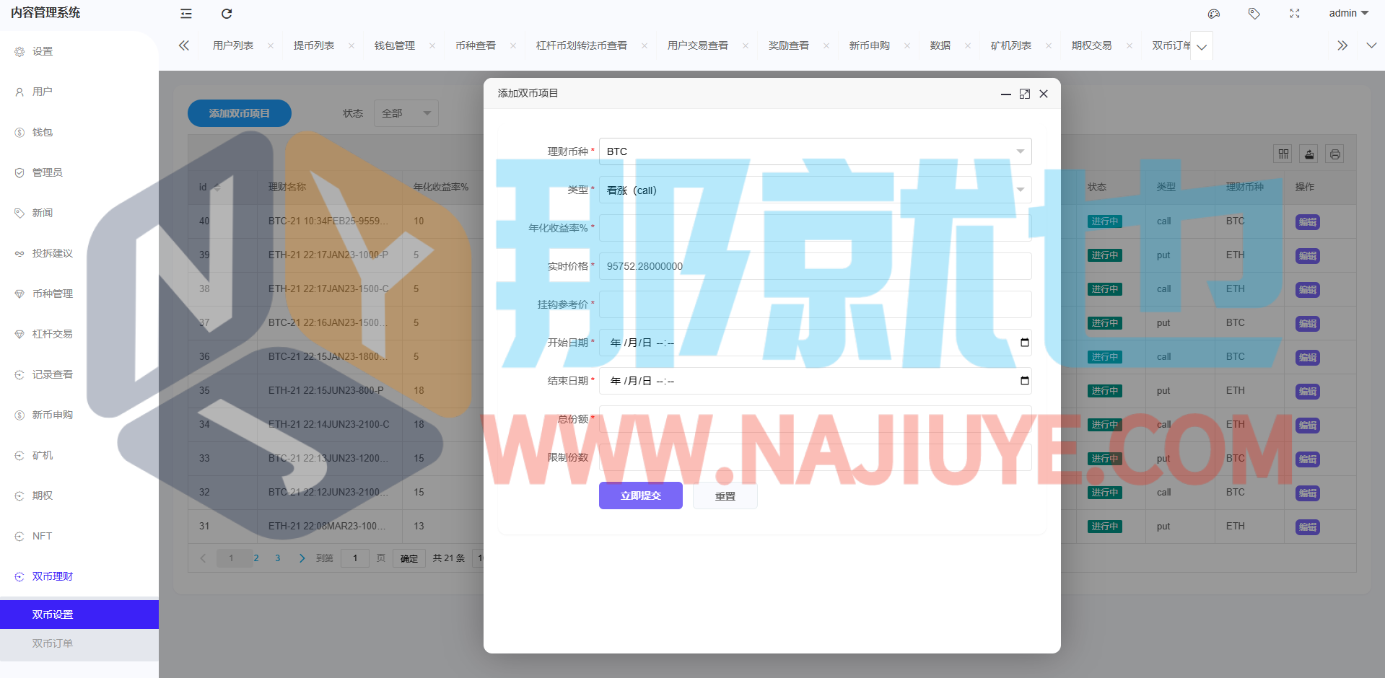Click the 年化收益率% input field

[815, 228]
